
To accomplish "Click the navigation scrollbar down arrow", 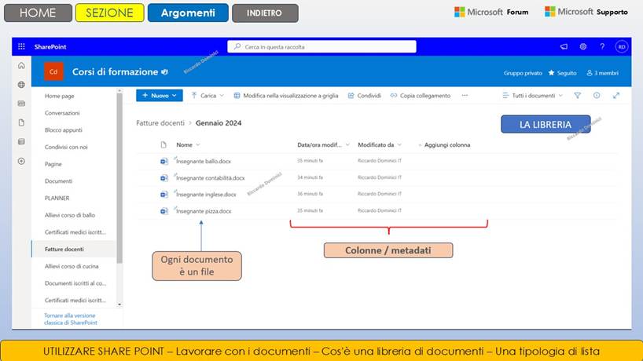I will [x=119, y=304].
